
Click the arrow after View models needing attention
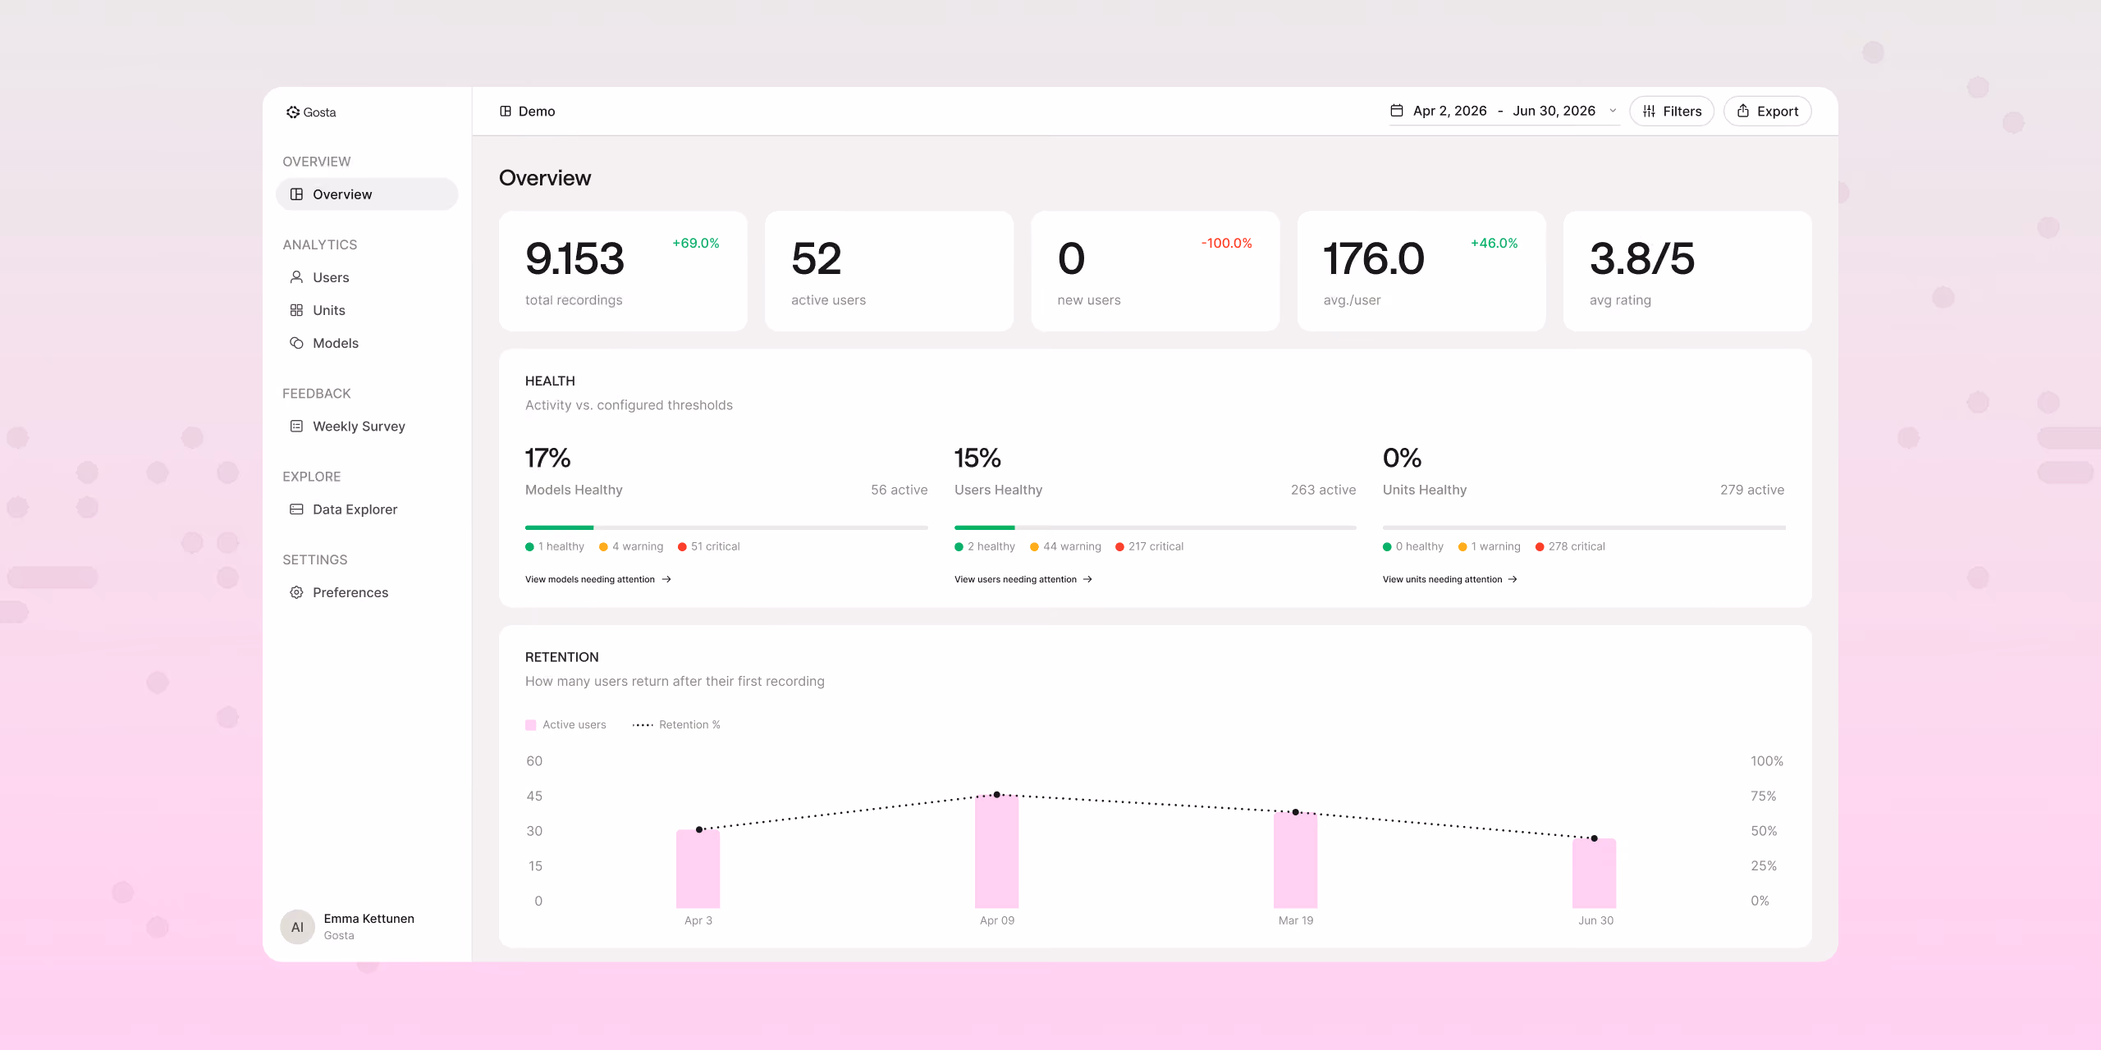pos(666,579)
